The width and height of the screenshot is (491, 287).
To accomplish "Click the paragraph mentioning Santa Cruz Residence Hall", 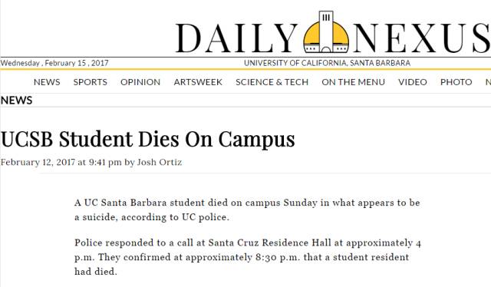I will point(248,257).
